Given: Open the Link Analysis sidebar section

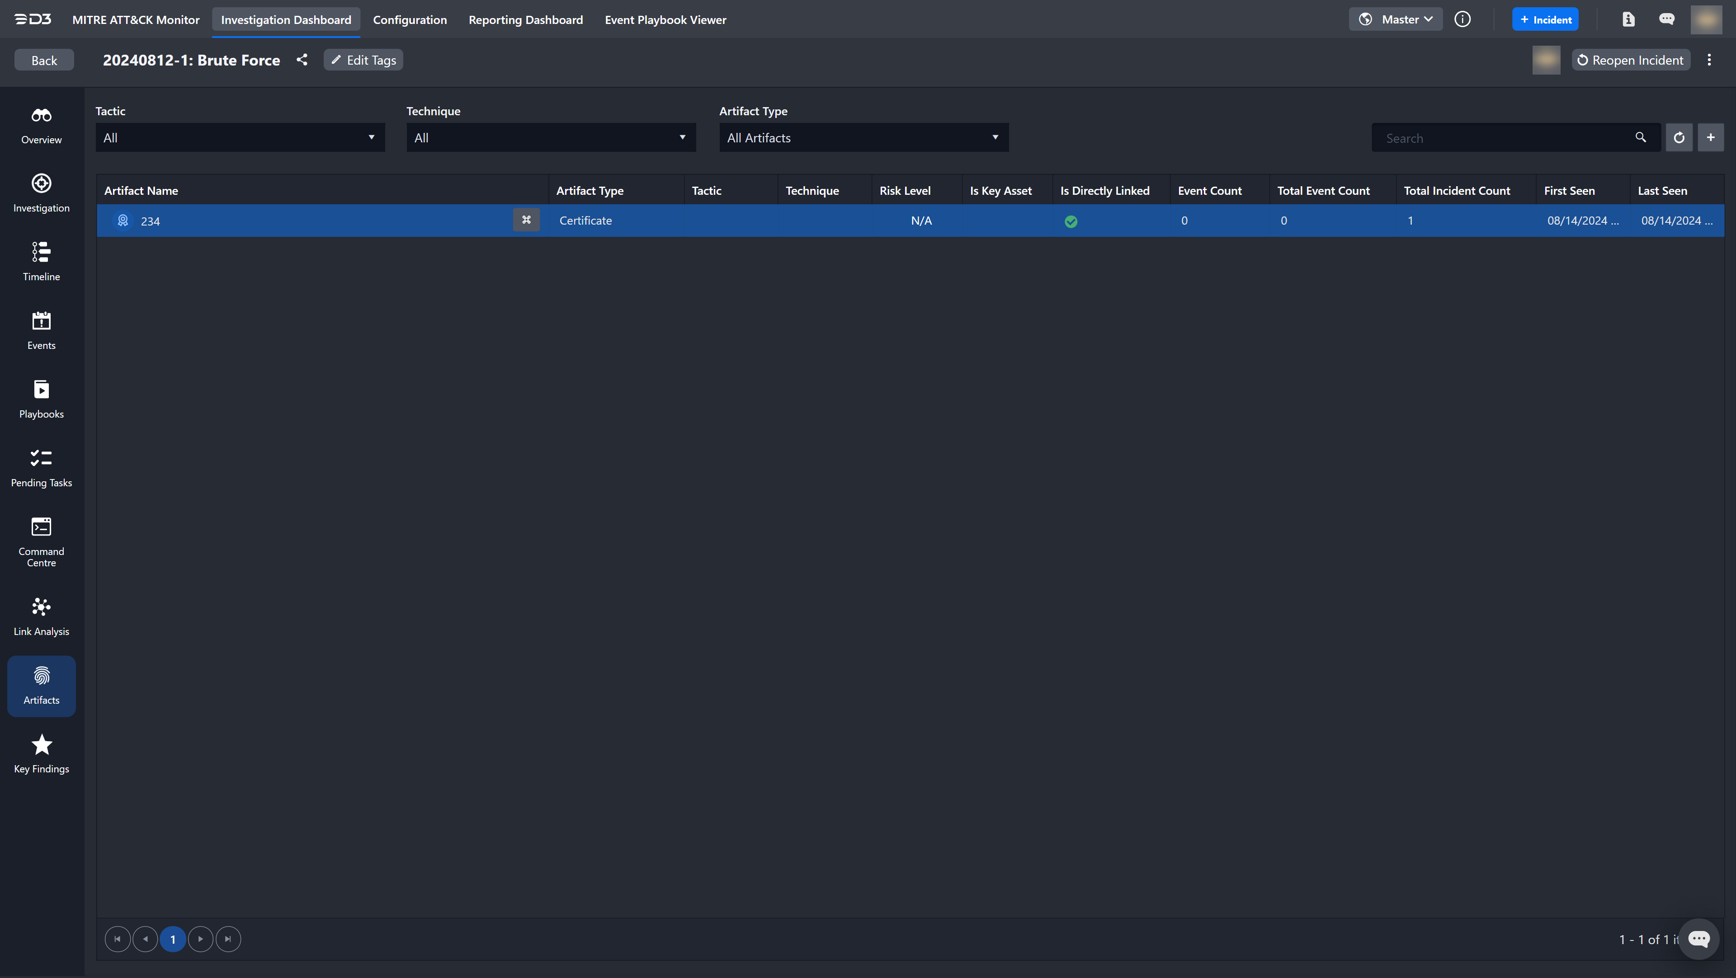Looking at the screenshot, I should [x=41, y=616].
